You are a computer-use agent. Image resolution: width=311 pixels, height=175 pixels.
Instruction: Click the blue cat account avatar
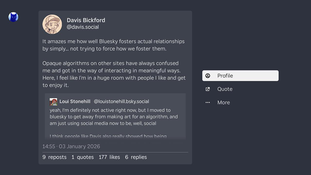(13, 17)
